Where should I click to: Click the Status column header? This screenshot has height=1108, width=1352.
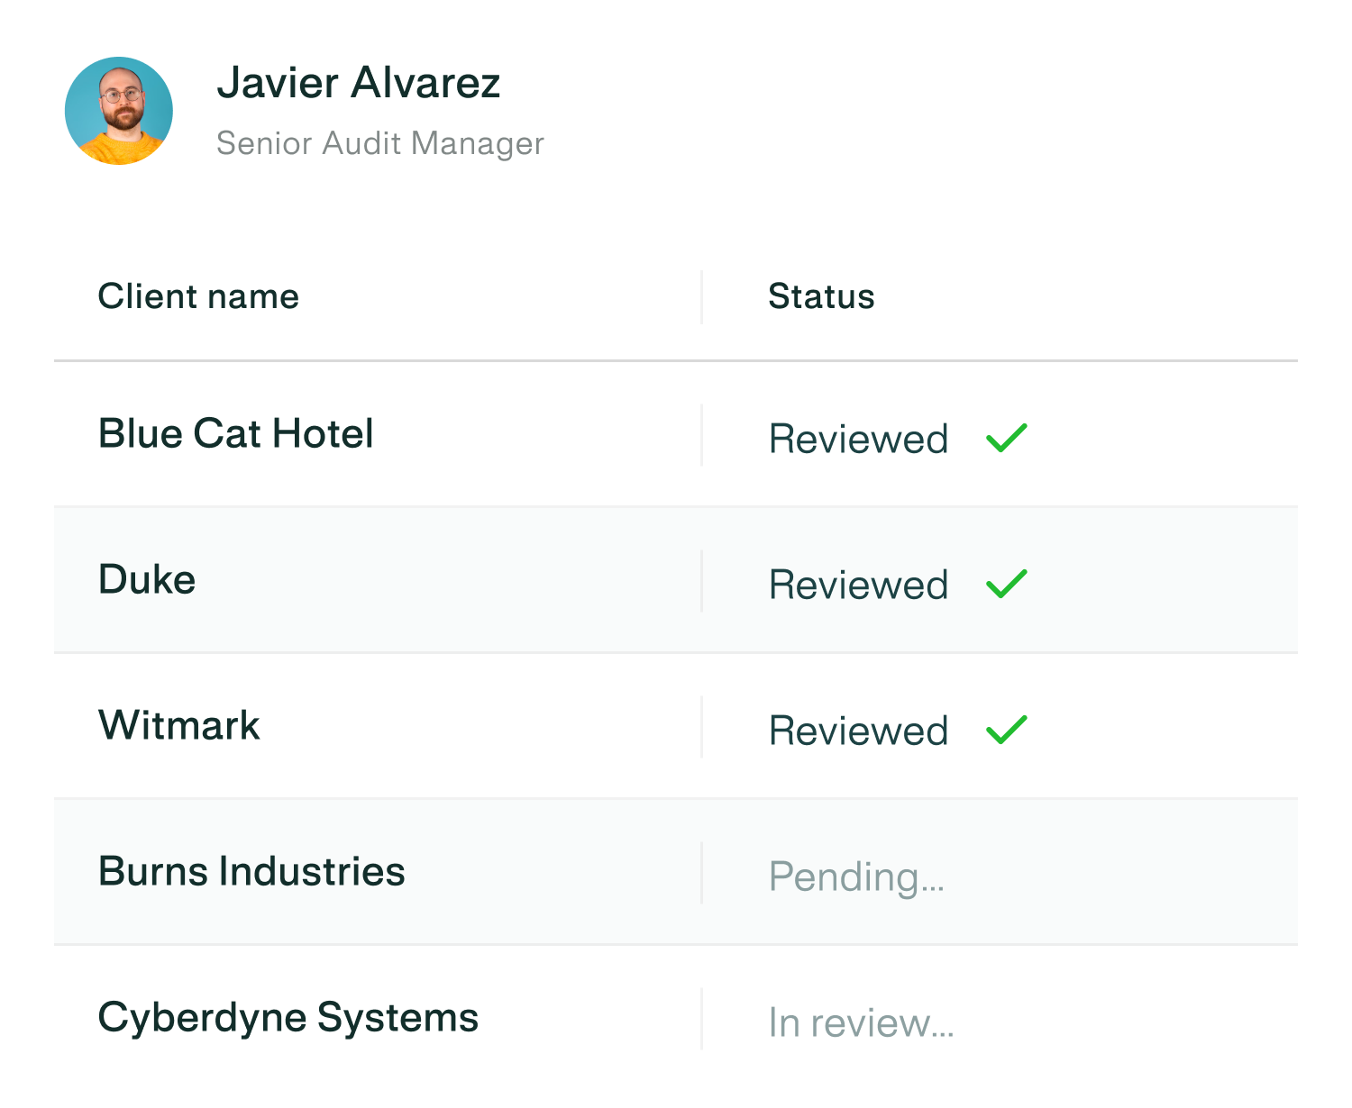tap(821, 296)
